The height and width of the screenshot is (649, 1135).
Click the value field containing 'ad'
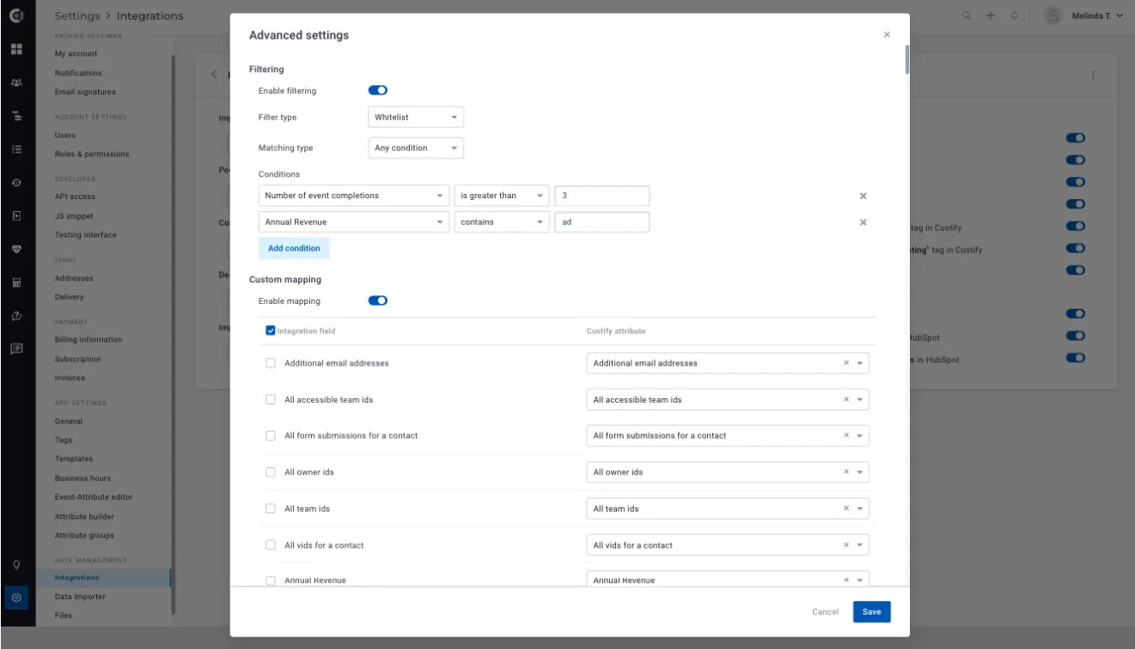(x=602, y=222)
